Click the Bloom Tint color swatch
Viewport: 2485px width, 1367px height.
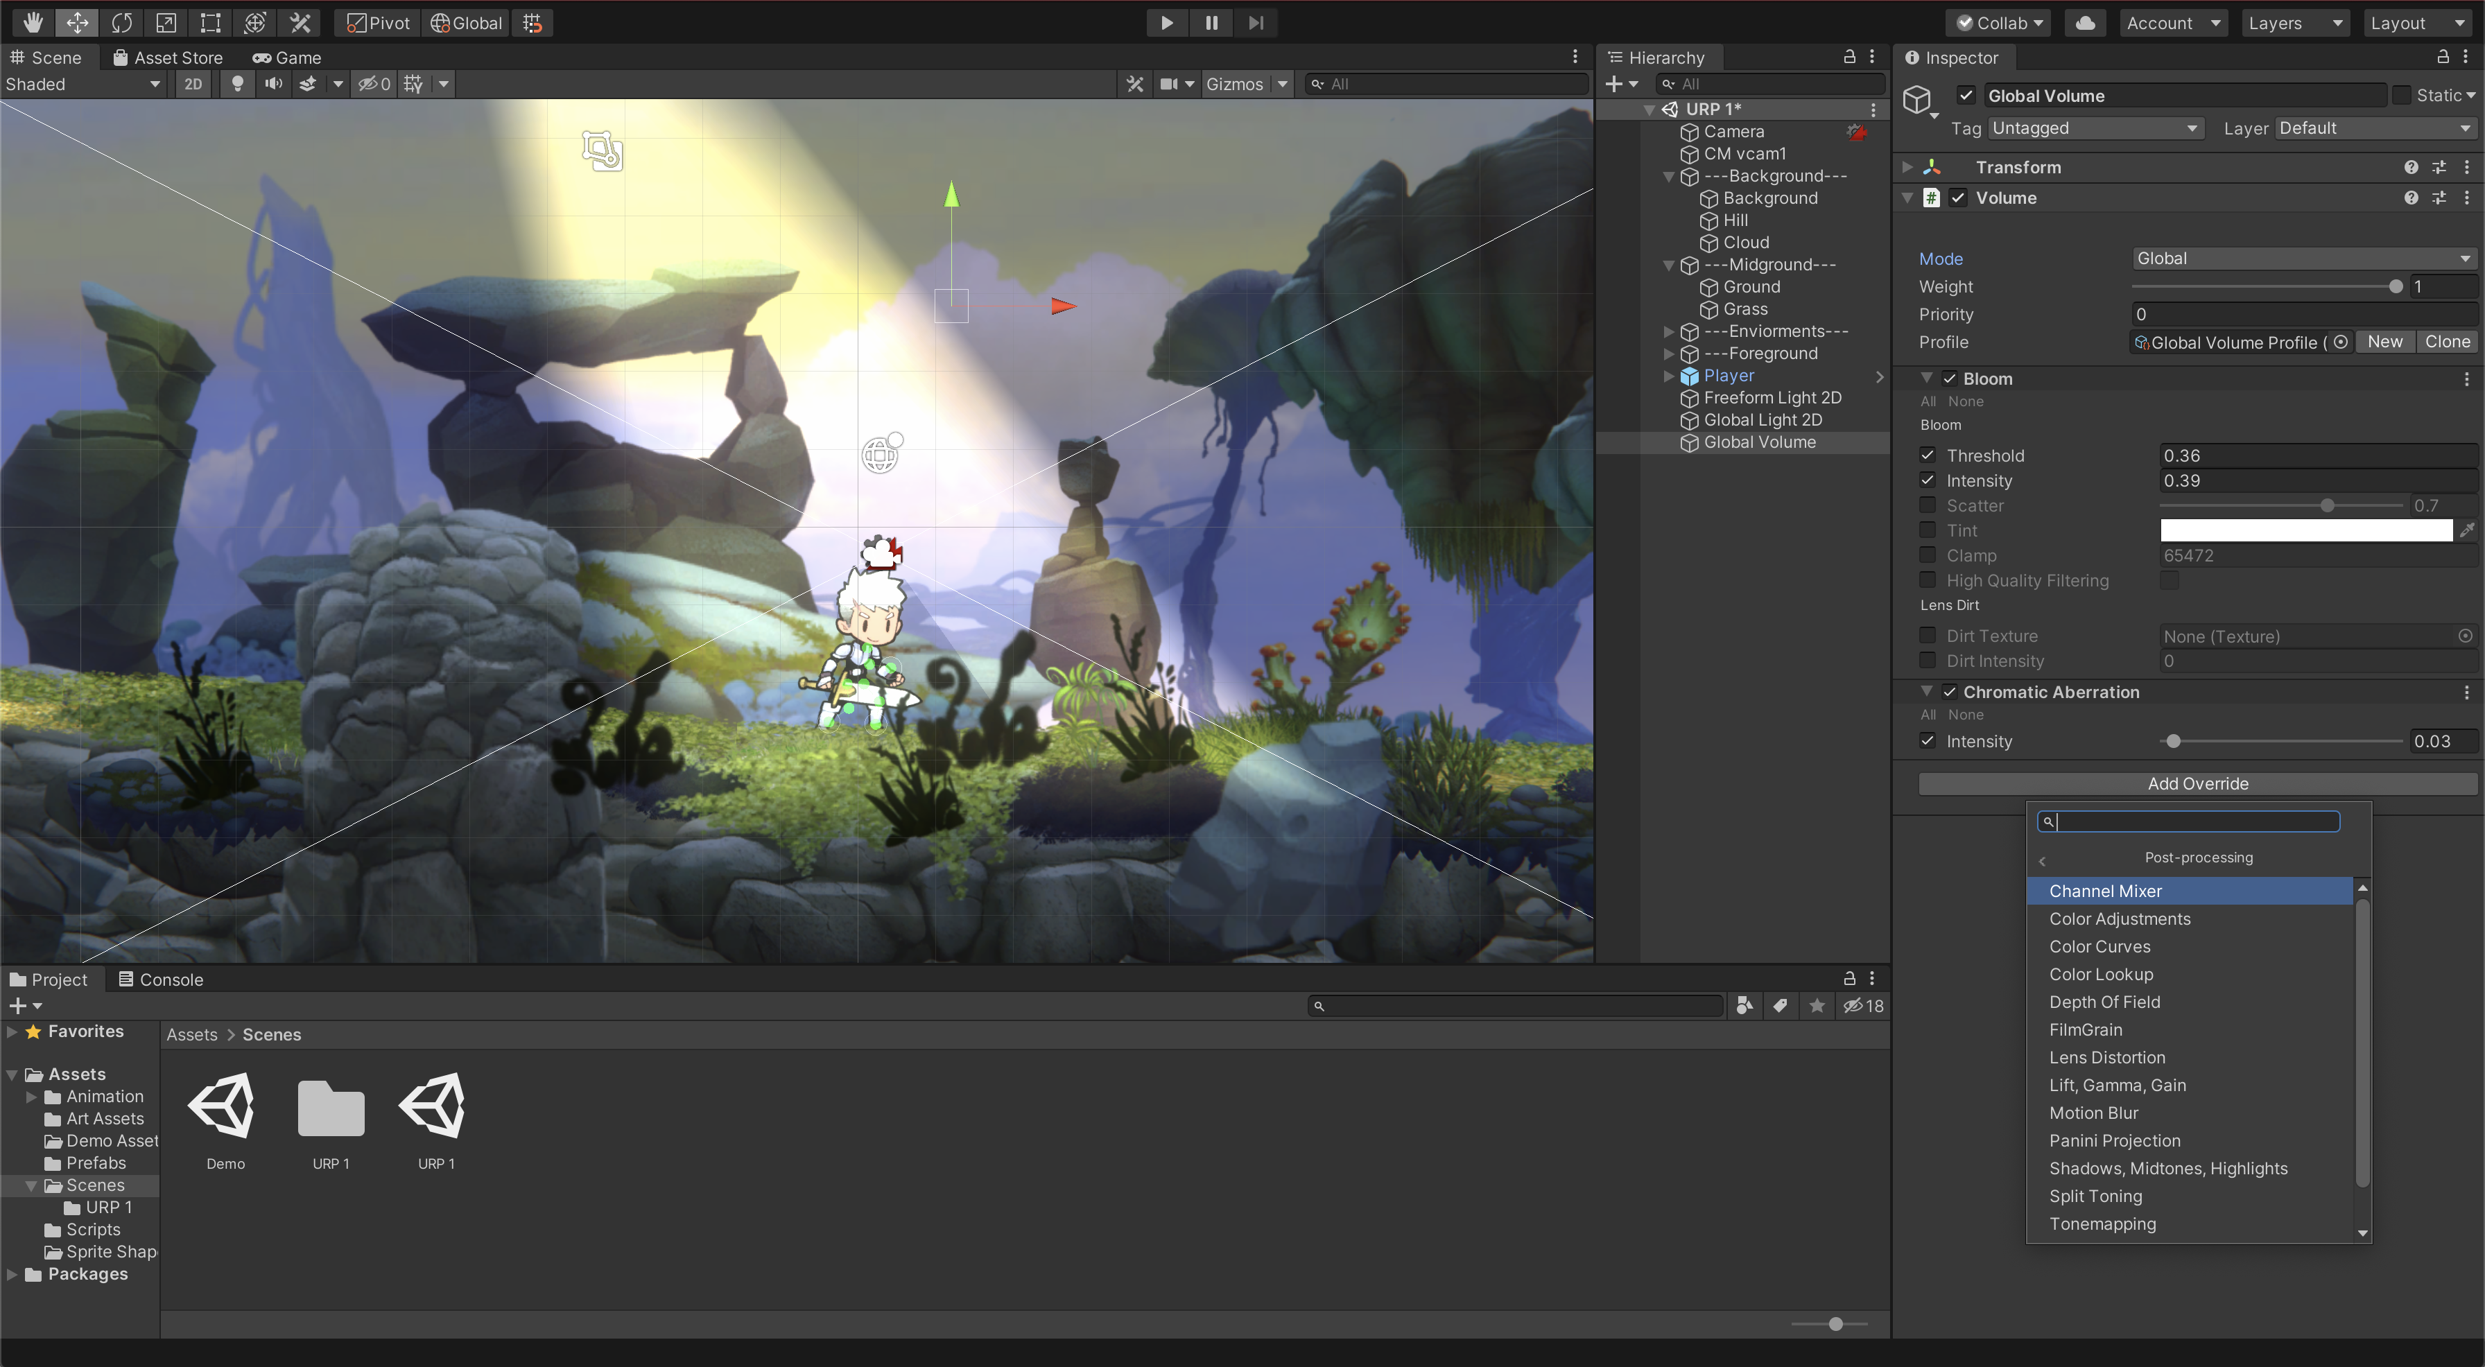click(x=2305, y=530)
